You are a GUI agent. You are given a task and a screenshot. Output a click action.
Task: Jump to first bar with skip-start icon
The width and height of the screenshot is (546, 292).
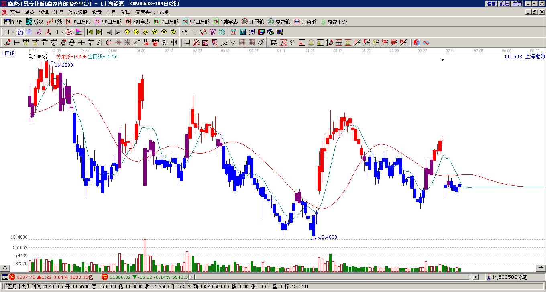pyautogui.click(x=90, y=32)
